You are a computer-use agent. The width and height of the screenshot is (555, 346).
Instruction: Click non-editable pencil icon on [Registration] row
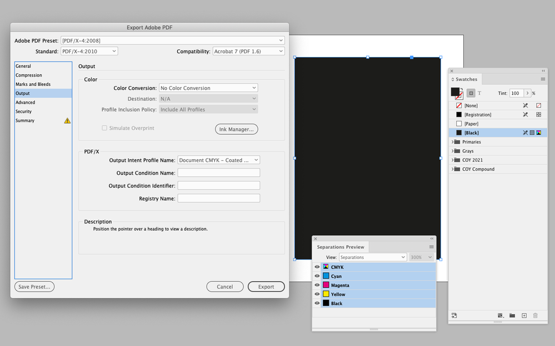(525, 115)
